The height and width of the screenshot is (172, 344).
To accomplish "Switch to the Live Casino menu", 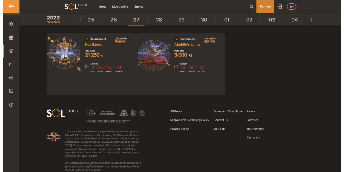I will click(x=120, y=7).
